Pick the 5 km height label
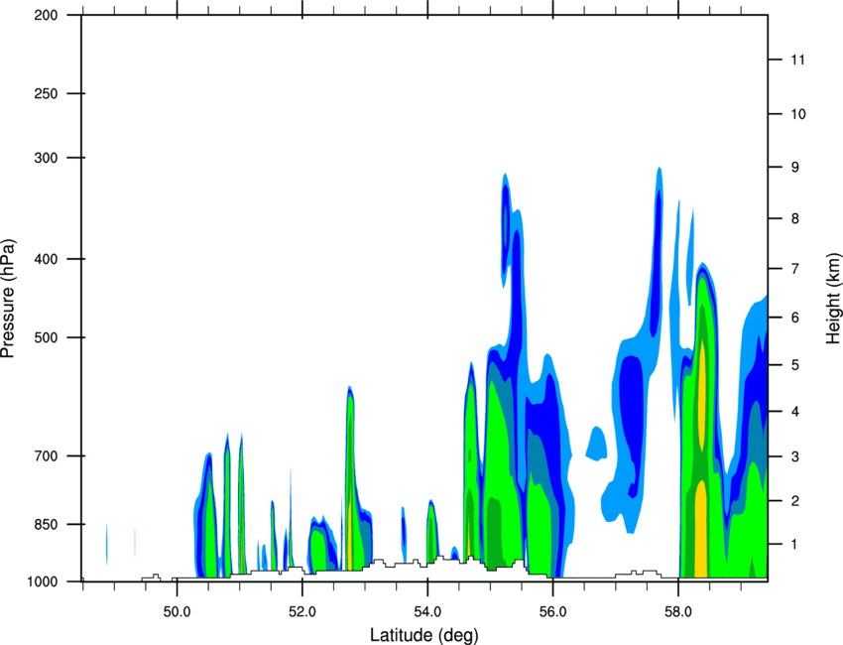This screenshot has height=645, width=843. coord(795,365)
